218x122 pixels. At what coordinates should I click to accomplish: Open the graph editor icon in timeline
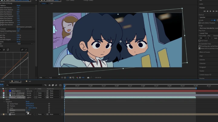[60, 85]
